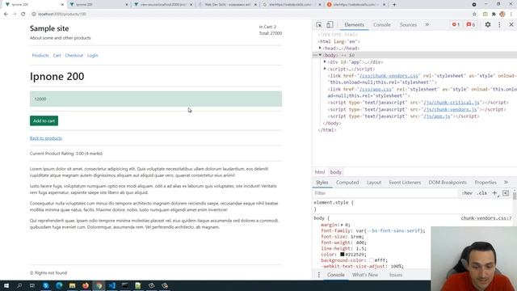Open the Products nav link
Viewport: 517px width, 291px height.
point(40,56)
